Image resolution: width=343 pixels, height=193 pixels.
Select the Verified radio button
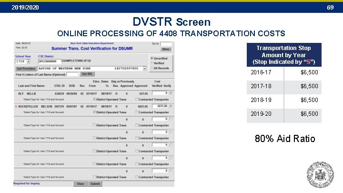click(151, 63)
